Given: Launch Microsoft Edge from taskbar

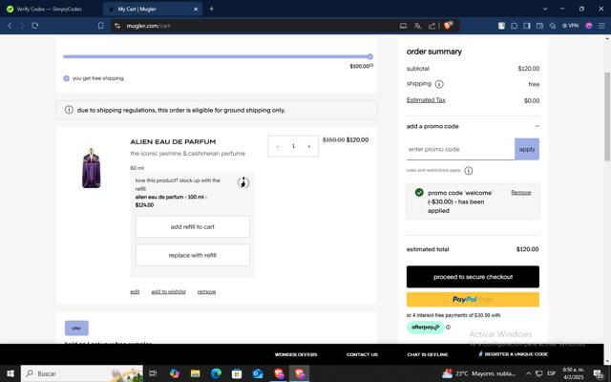Looking at the screenshot, I should [x=217, y=373].
